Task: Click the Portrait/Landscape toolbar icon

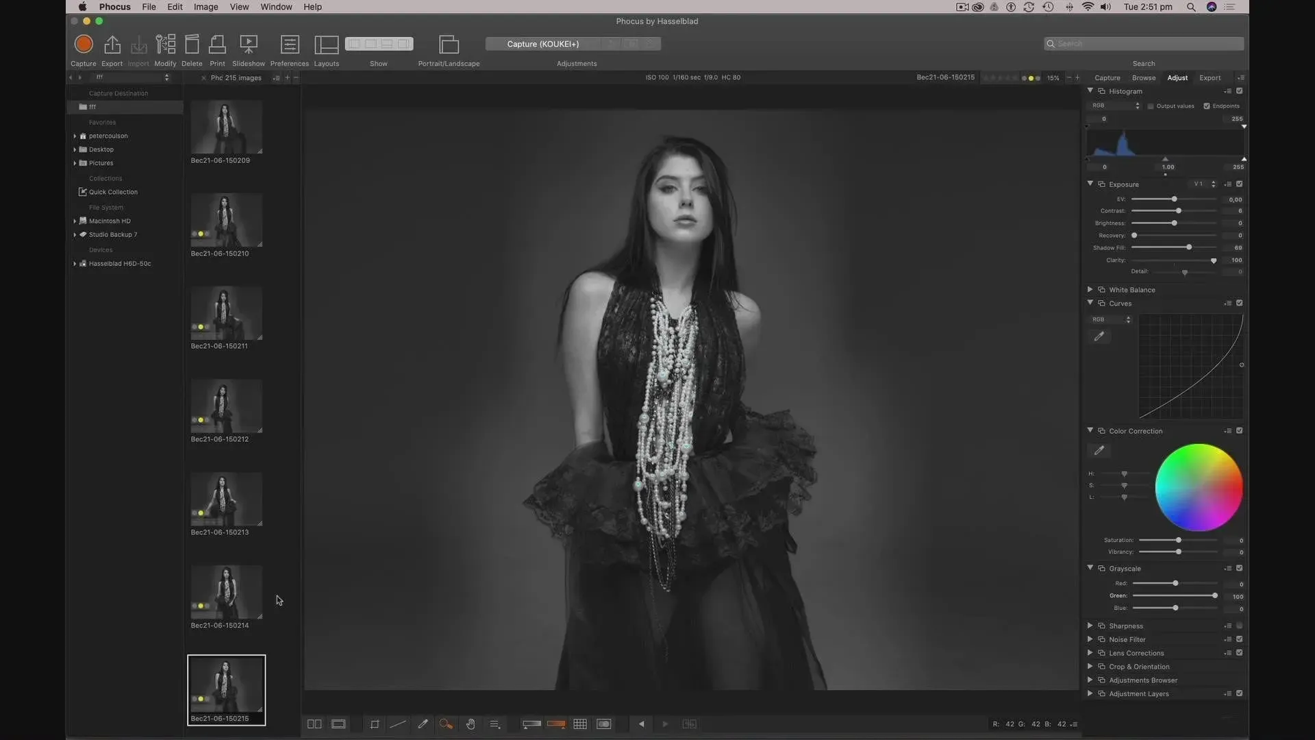Action: pos(449,45)
